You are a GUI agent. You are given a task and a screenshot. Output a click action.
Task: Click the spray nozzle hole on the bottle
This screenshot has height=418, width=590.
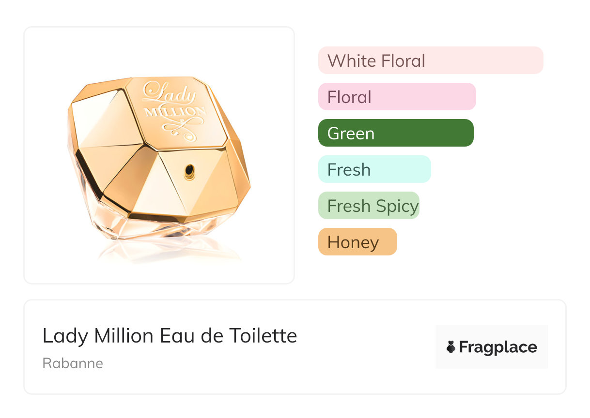(189, 170)
